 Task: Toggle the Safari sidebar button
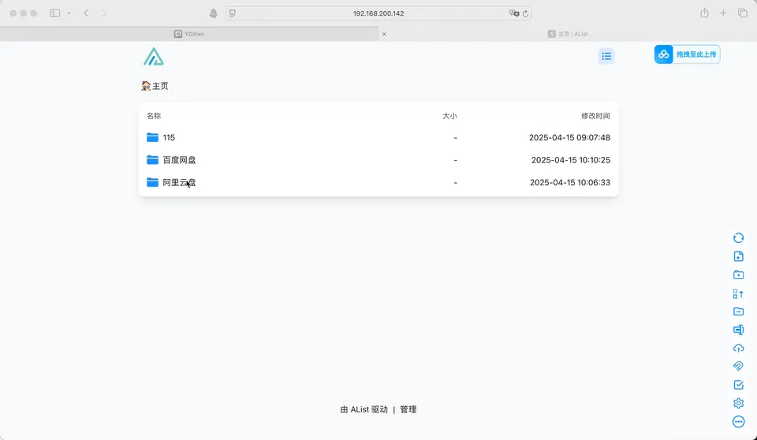[55, 13]
